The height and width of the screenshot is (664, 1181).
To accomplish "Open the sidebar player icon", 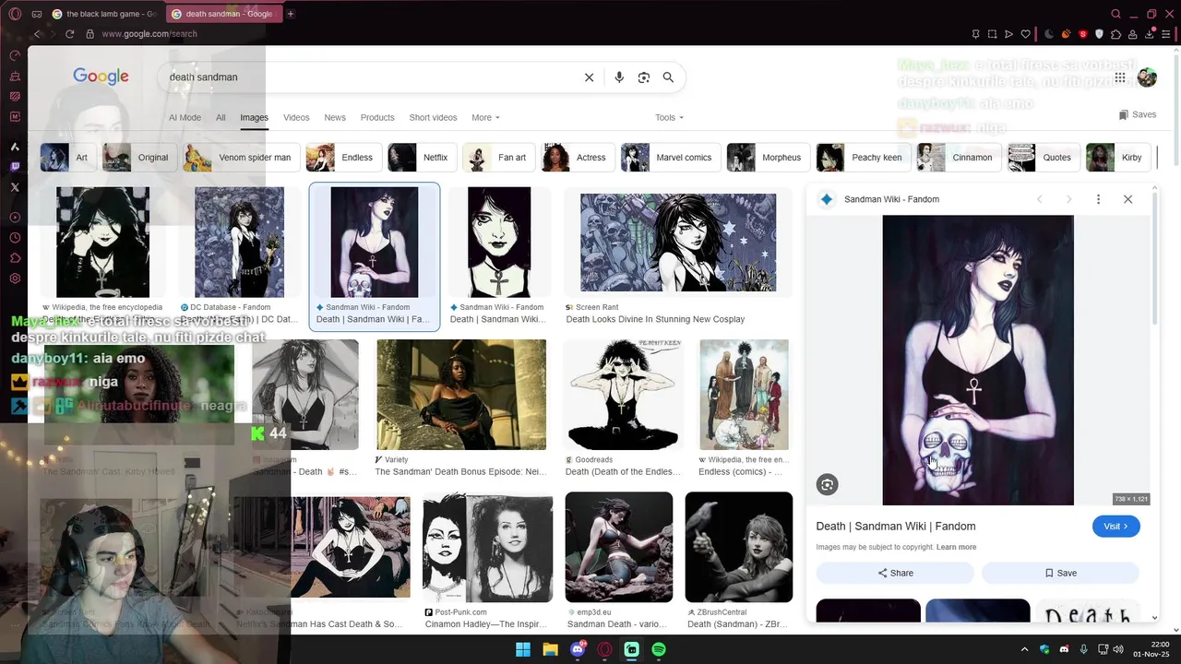I will [15, 218].
